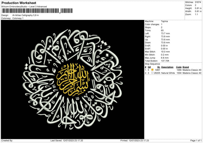Click 'Last Saved: 12/07/2023' footer text

(67, 141)
